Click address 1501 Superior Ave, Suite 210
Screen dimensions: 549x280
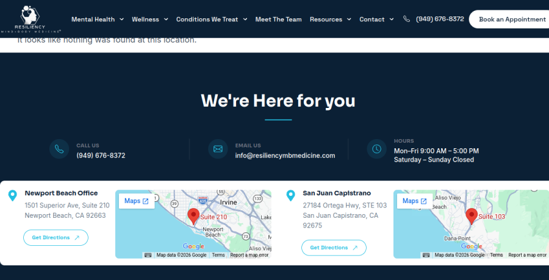67,206
